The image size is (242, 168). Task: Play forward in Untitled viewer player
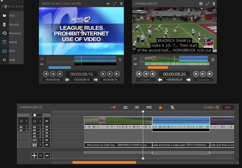coord(196,74)
